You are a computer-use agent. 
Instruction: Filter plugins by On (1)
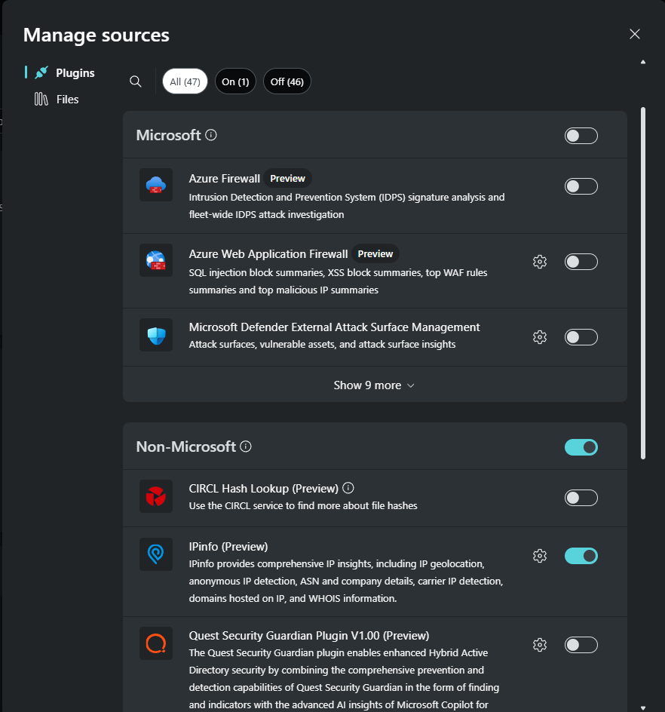pyautogui.click(x=235, y=81)
